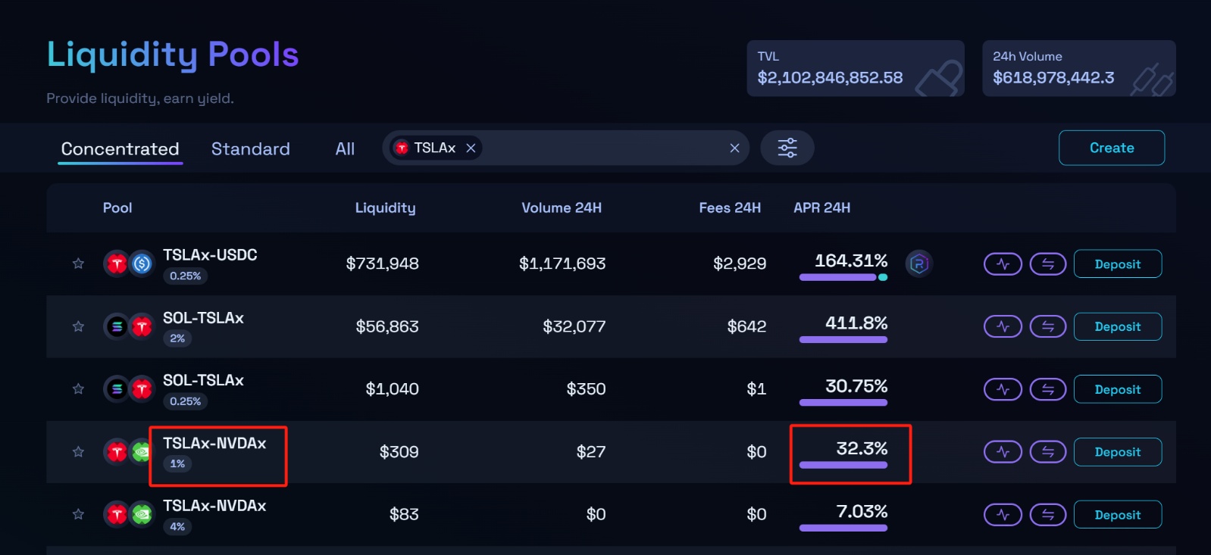The width and height of the screenshot is (1211, 555).
Task: Click rewards badge icon beside 164.31% APR
Action: coord(918,263)
